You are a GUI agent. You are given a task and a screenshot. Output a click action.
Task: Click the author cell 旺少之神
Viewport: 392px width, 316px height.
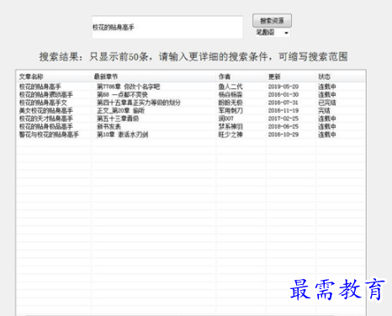pos(230,134)
